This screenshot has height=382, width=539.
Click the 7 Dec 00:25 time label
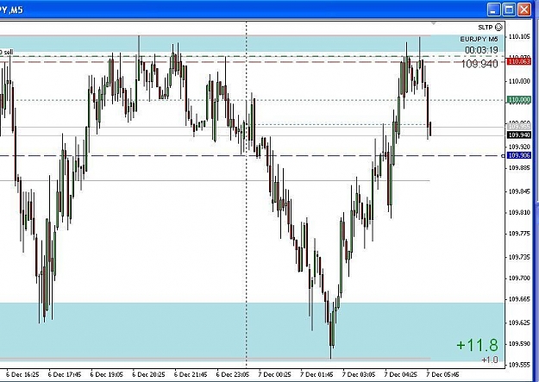274,374
